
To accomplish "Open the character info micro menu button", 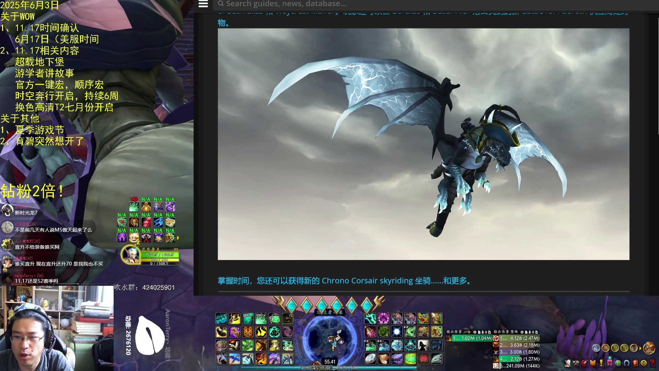I will pos(568,363).
